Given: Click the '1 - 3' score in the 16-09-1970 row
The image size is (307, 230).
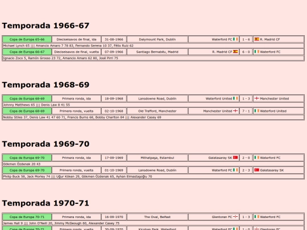Looking at the screenshot, I should [x=246, y=217].
